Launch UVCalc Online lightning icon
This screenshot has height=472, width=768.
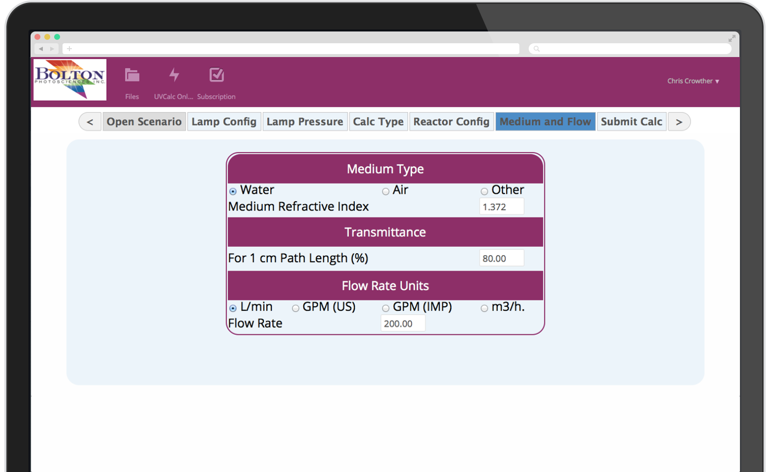(x=174, y=76)
